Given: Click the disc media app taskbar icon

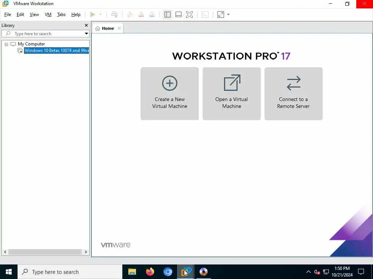Looking at the screenshot, I should (x=204, y=272).
